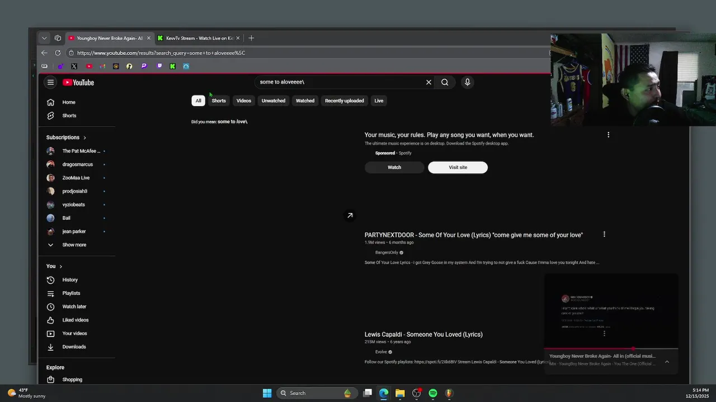Open Lewis Capaldi Someone You Loved video
This screenshot has height=402, width=716.
[423, 334]
